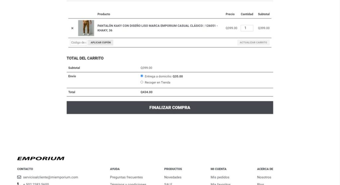This screenshot has height=185, width=340.
Task: Click the Emporium footer logo
Action: click(41, 159)
